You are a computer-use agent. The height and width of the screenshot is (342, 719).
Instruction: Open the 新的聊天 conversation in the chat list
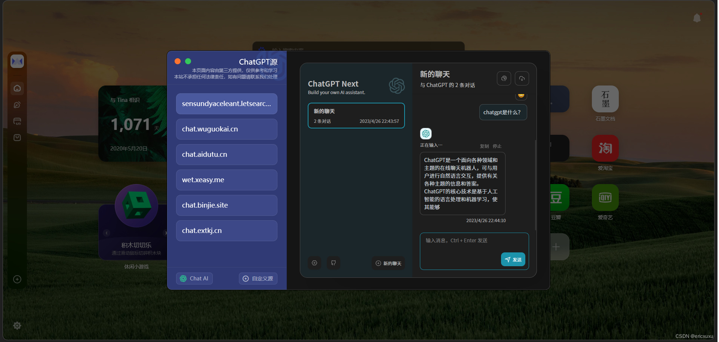(356, 116)
